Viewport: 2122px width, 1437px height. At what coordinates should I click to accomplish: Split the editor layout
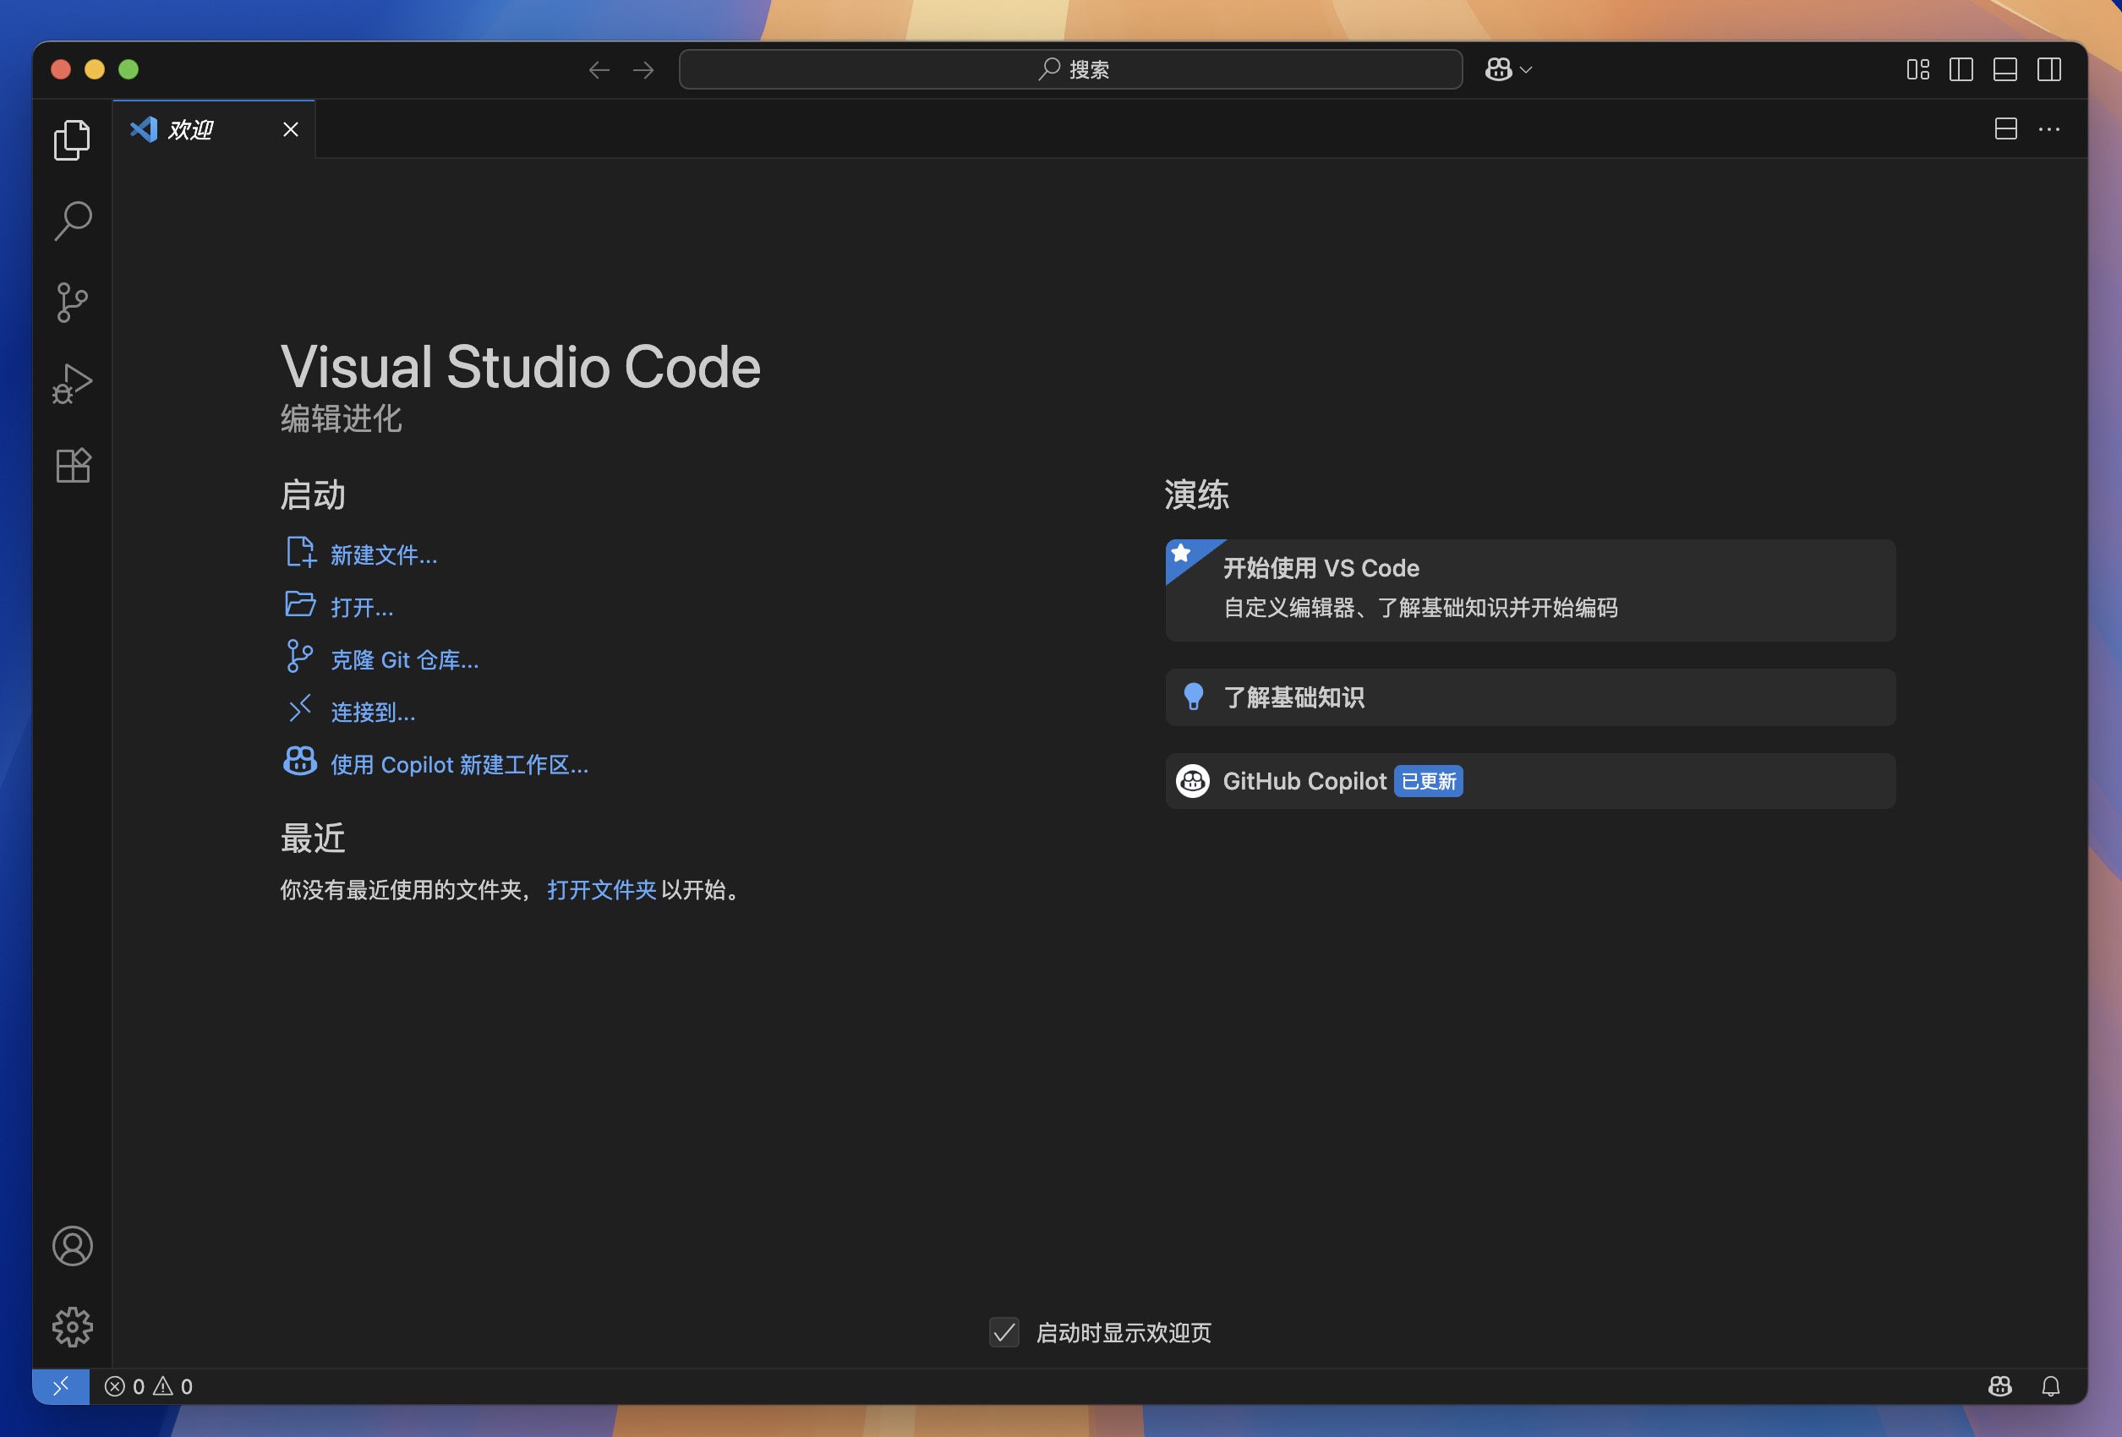tap(2005, 128)
